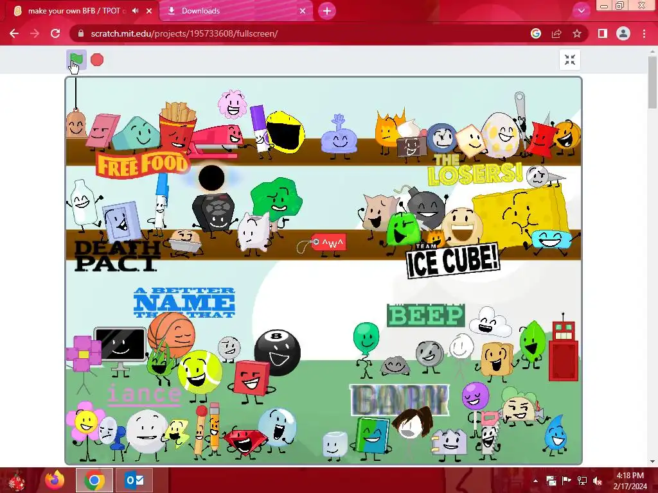Show hidden system tray icons
The width and height of the screenshot is (658, 493).
coord(535,481)
